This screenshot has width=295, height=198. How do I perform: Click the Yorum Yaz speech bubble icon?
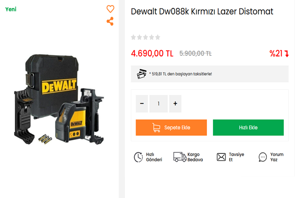[263, 157]
